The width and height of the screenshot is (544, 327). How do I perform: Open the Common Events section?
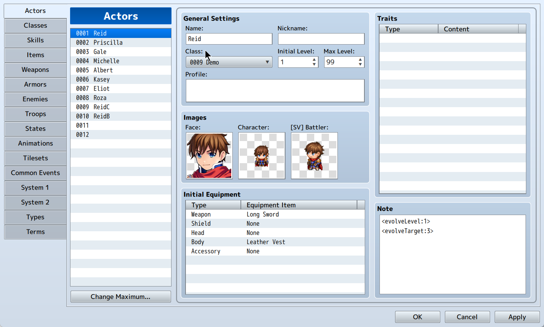(x=35, y=173)
